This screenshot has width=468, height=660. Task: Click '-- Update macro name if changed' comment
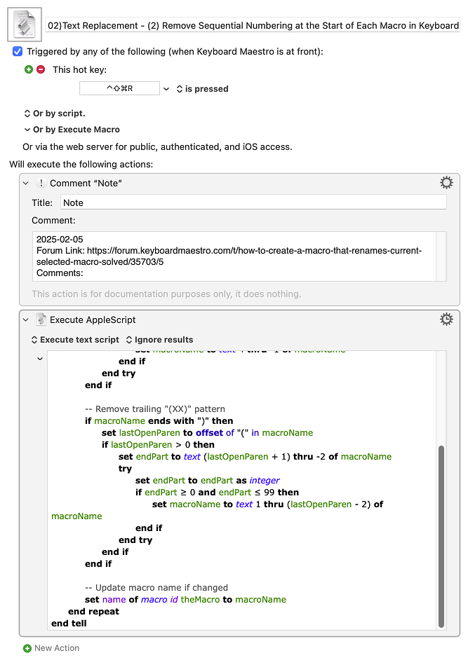(x=156, y=588)
